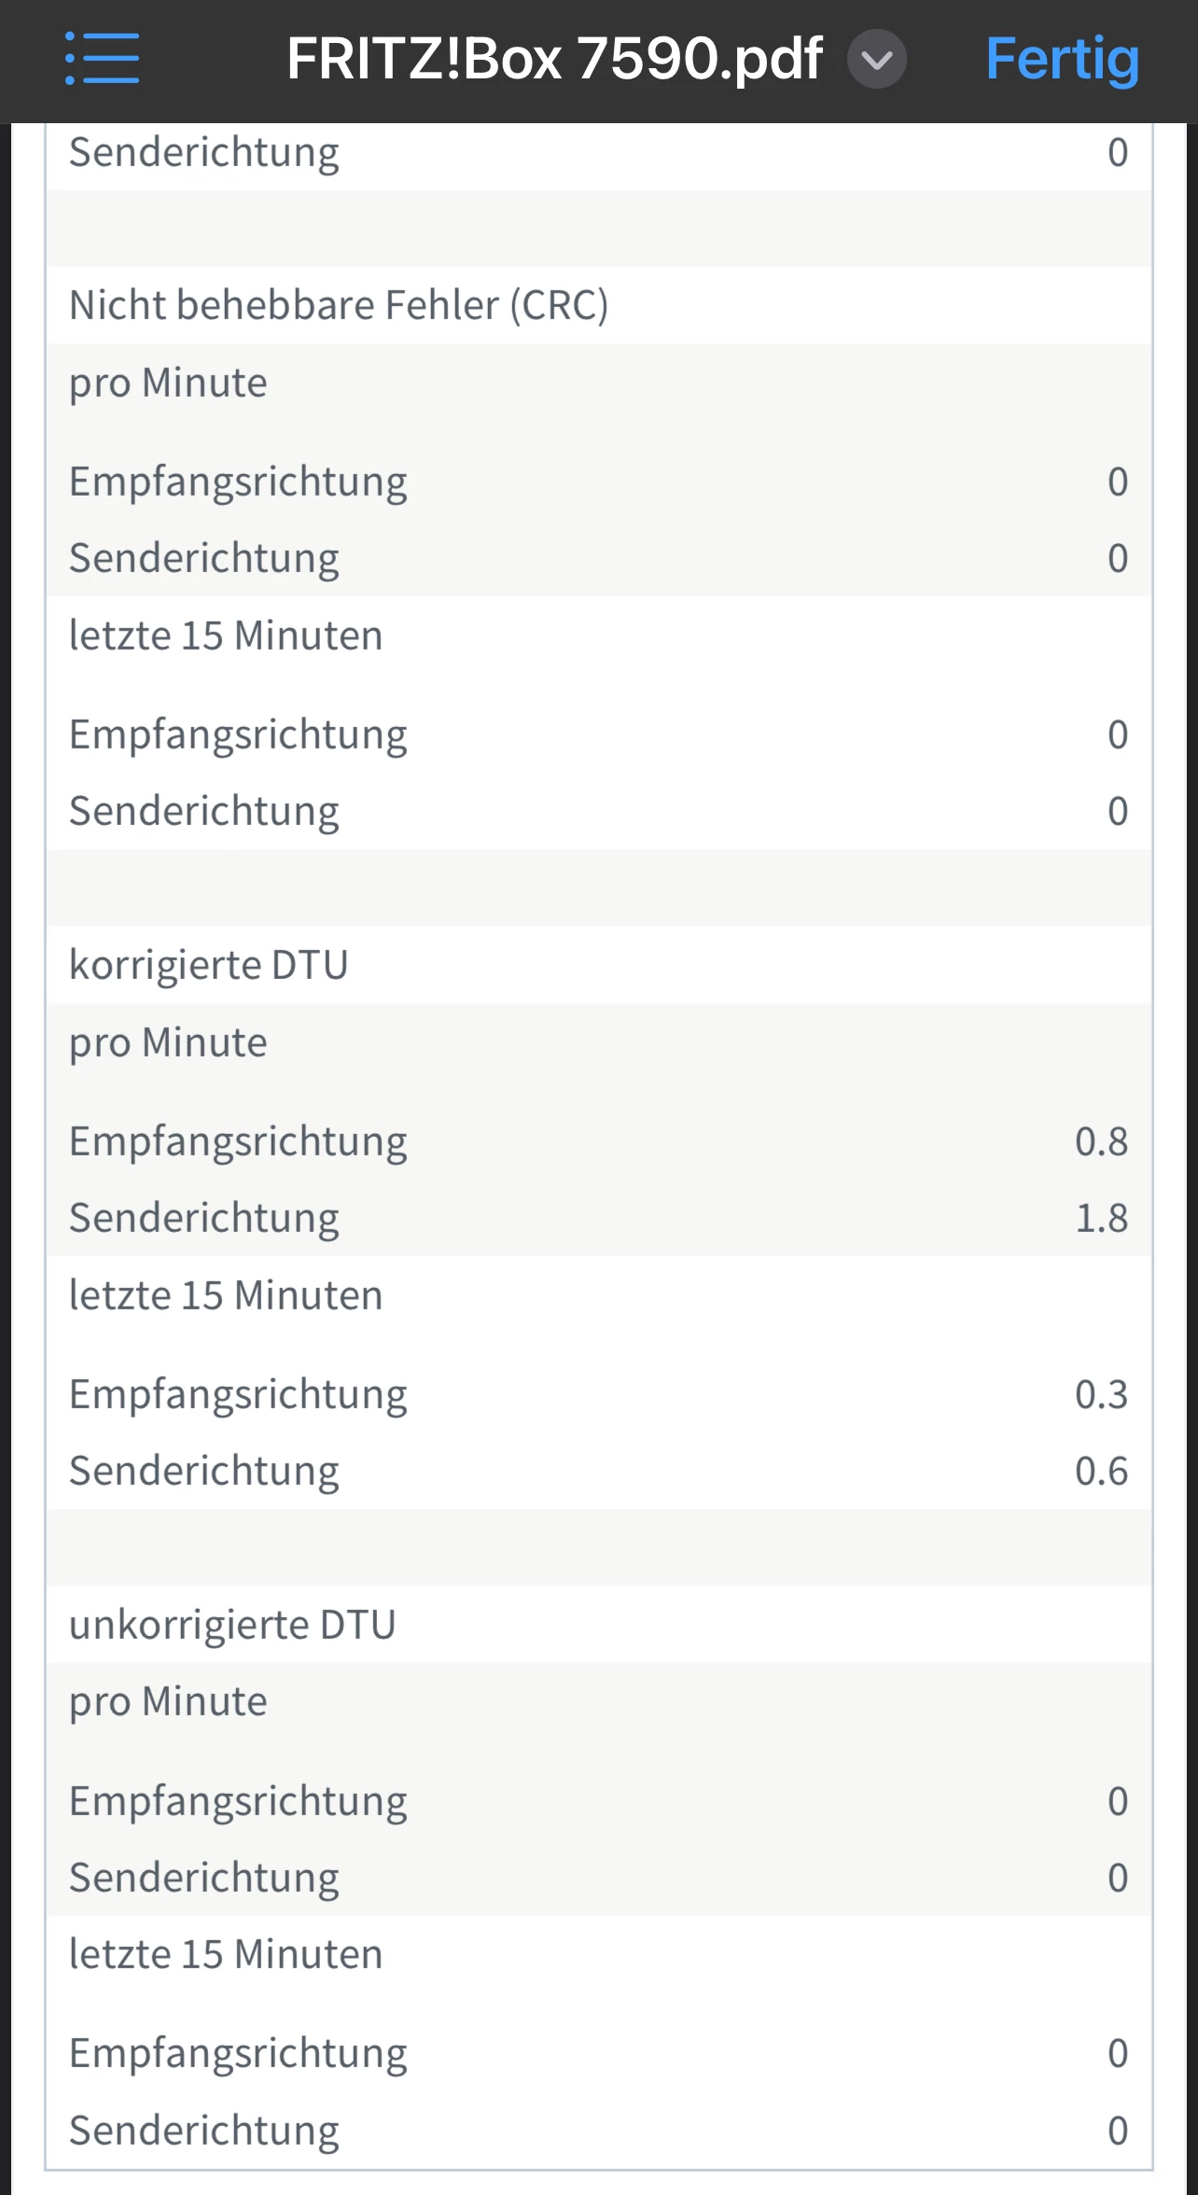Click pro Minute under Nicht behebbare Fehler
This screenshot has height=2195, width=1198.
coord(168,383)
